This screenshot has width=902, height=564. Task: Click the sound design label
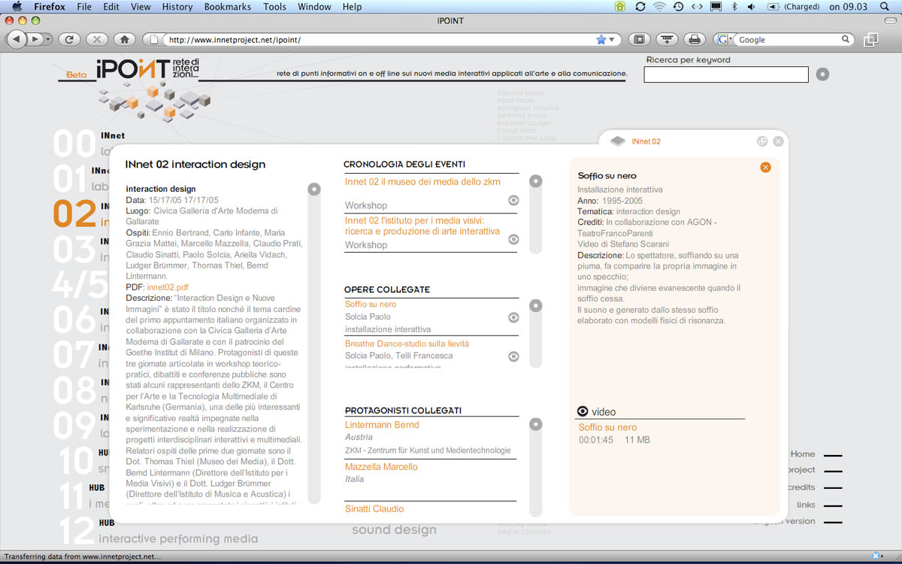point(394,530)
